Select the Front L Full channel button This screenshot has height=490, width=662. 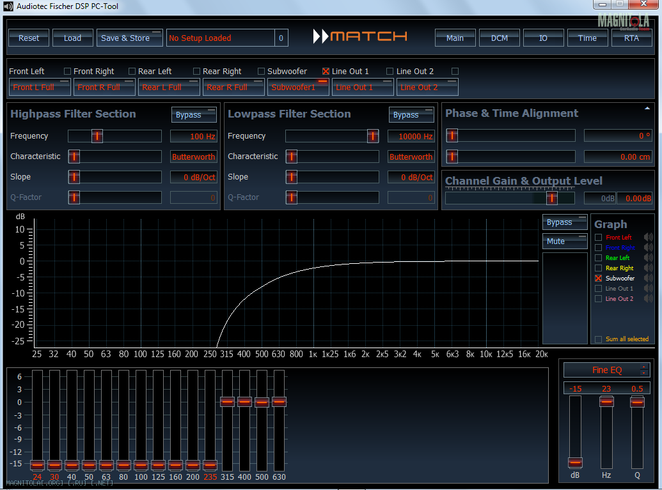[x=40, y=88]
